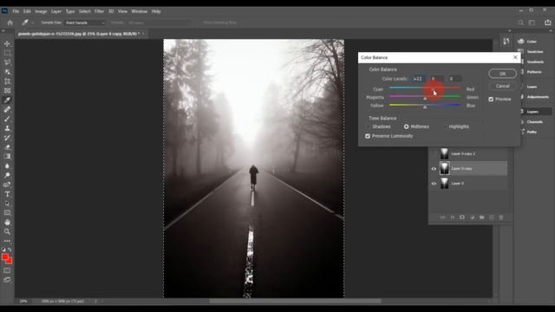Click the Cyan–Red slider track
Viewport: 555px width, 312px height.
point(424,88)
